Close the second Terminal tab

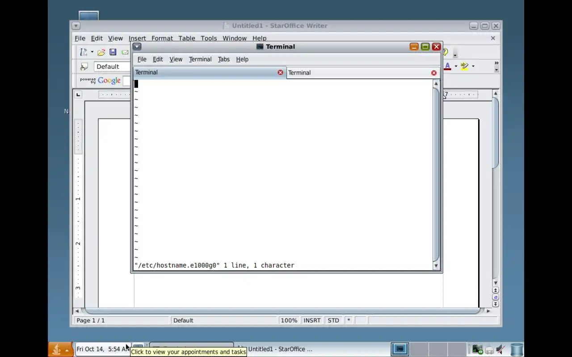click(433, 73)
